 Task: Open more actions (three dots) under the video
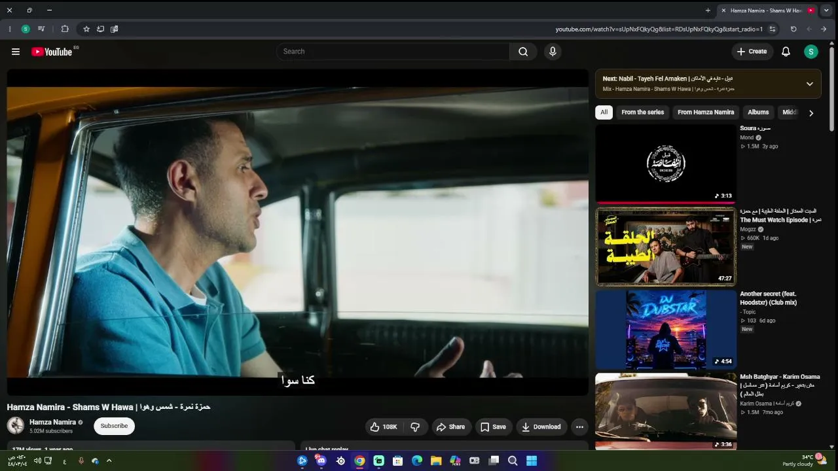tap(579, 427)
